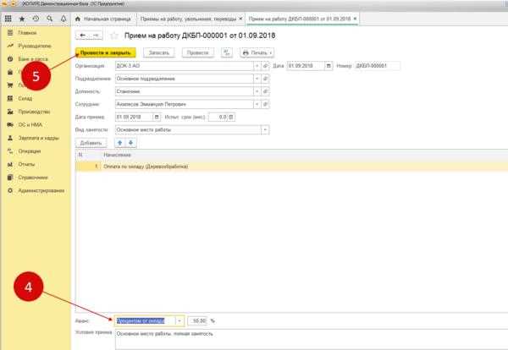Screen dimensions: 508x350
Task: Close the Приемы на работу, увольнения, переводы tab
Action: coord(240,19)
